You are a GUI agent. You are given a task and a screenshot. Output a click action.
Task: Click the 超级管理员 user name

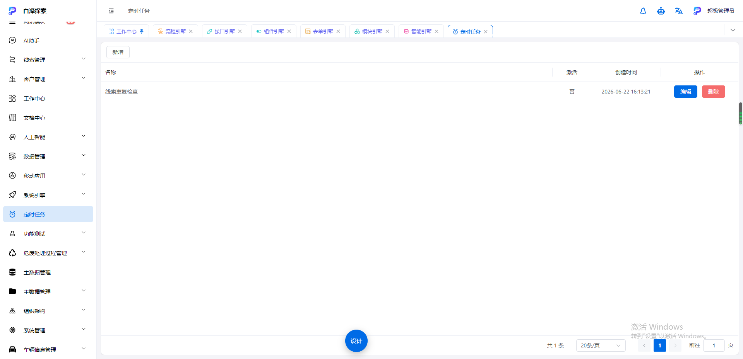(721, 11)
